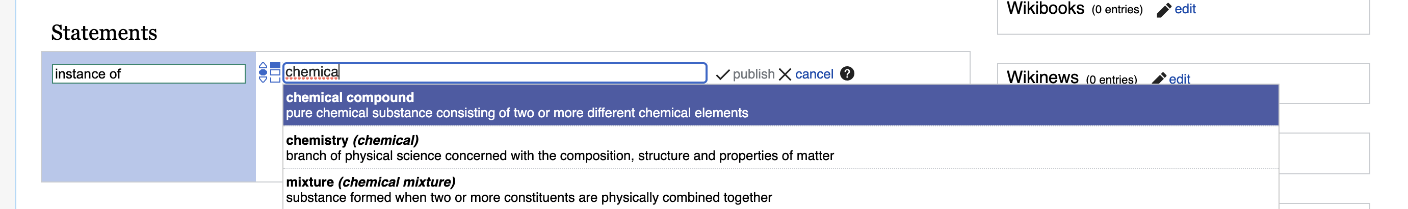Screen dimensions: 1408x209
Task: Focus the value field containing chemical
Action: pyautogui.click(x=494, y=72)
